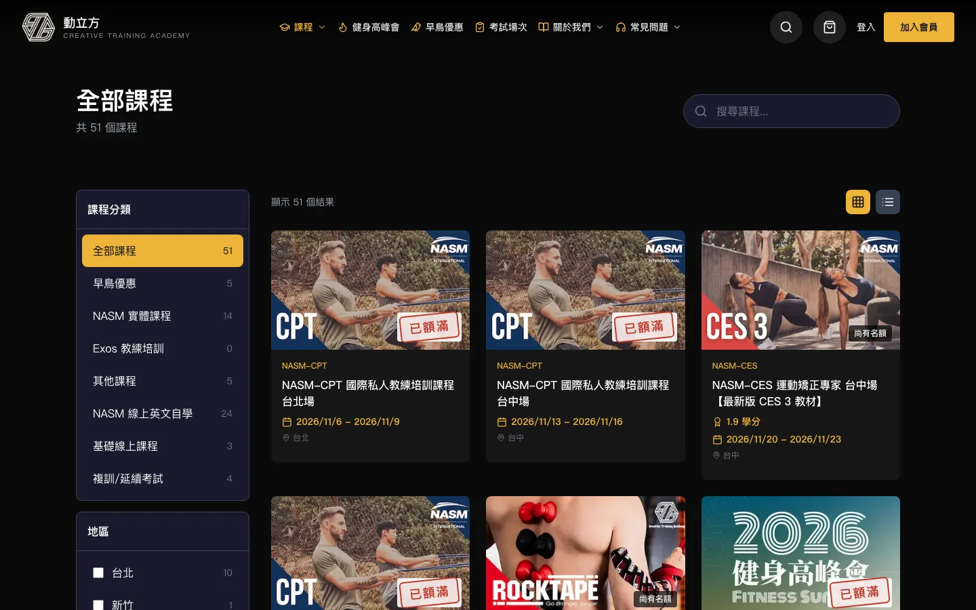The height and width of the screenshot is (610, 976).
Task: Open the 2026 健身高峰會 thumbnail
Action: [800, 553]
